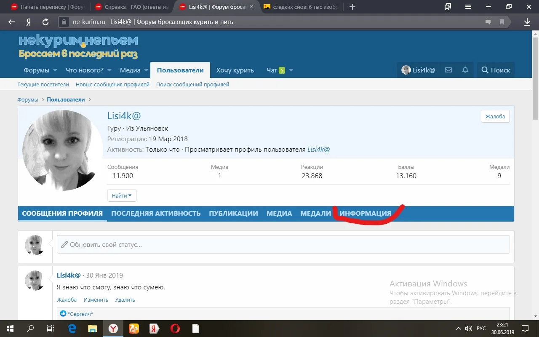Reload the page with refresh icon
Image resolution: width=539 pixels, height=337 pixels.
tap(45, 22)
